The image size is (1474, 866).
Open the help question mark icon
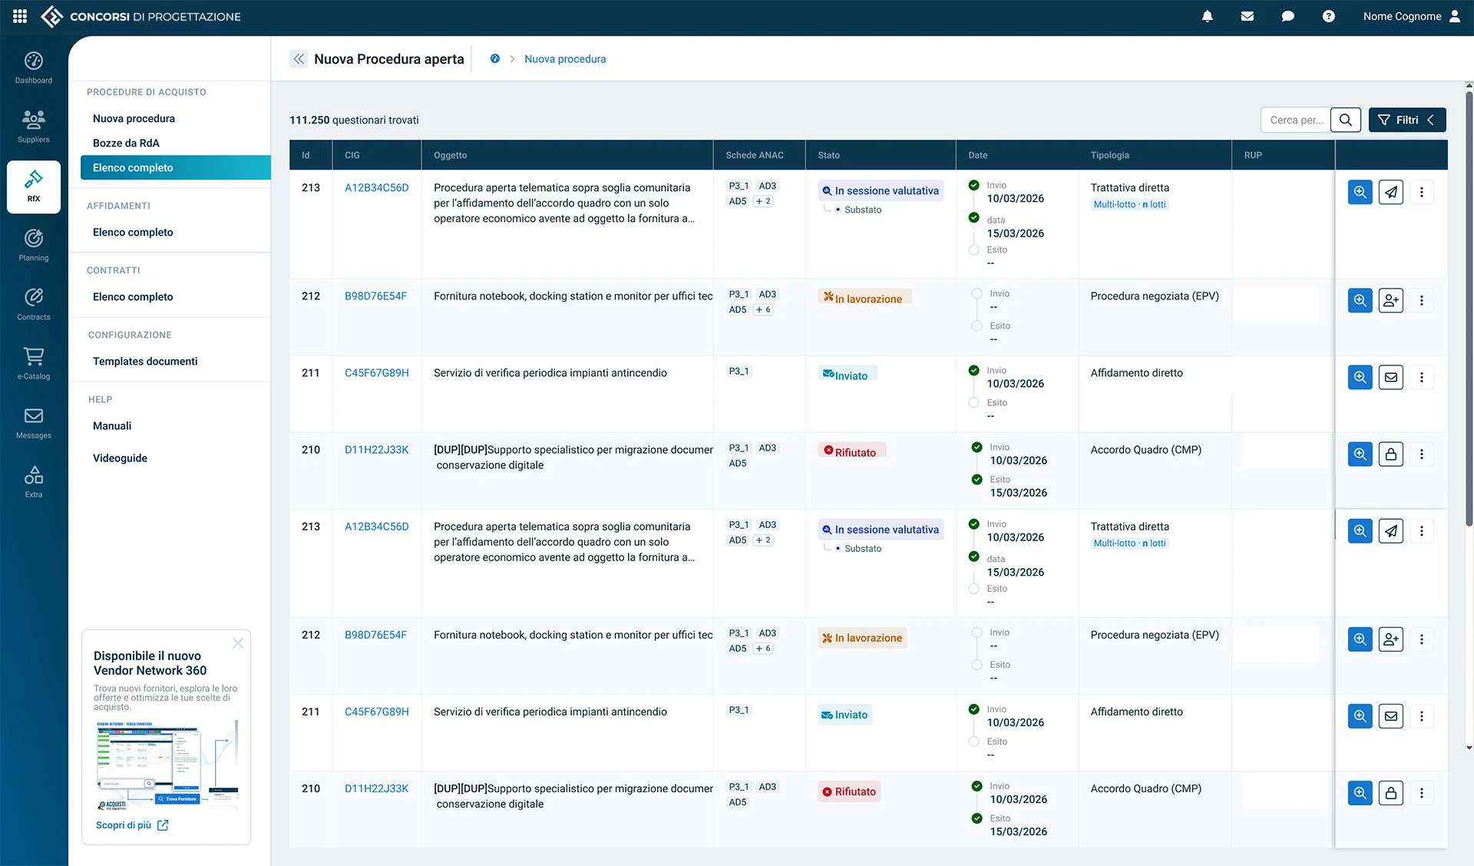[x=1329, y=16]
